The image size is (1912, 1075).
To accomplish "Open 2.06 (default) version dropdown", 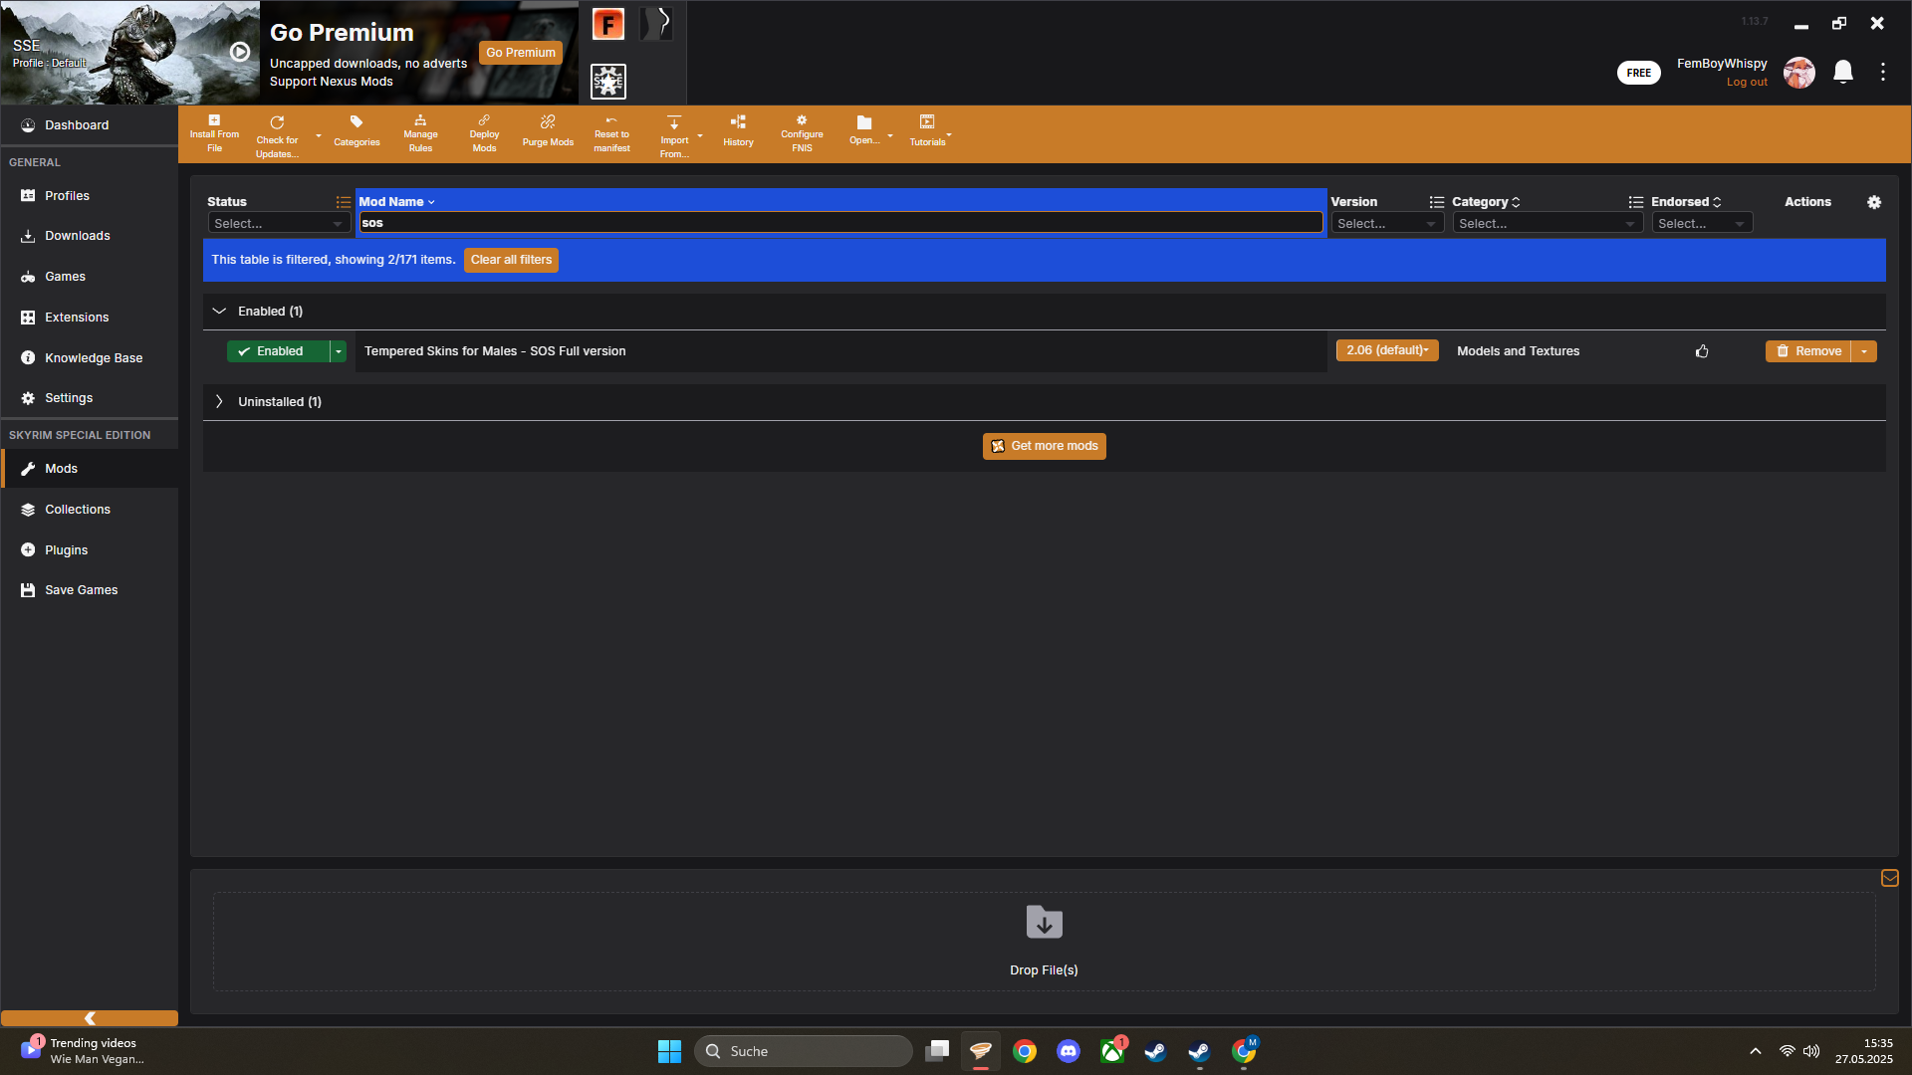I will coord(1387,350).
